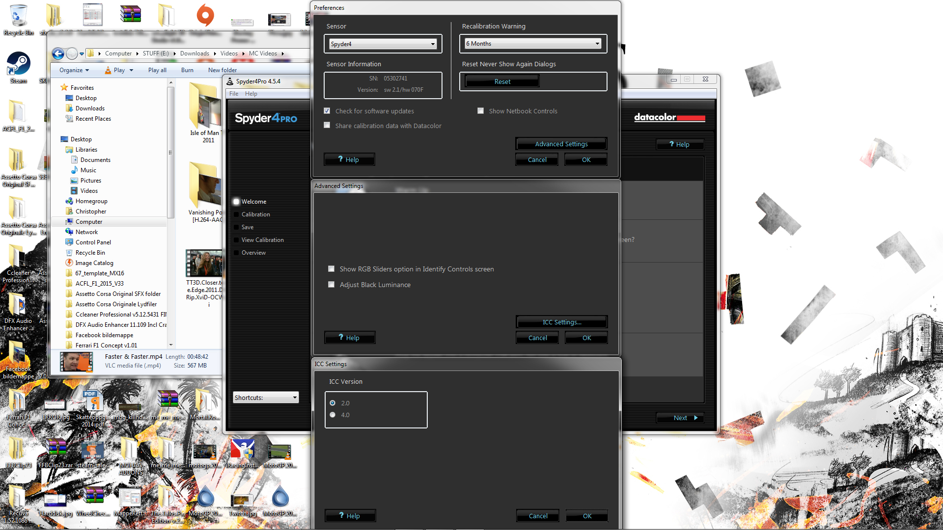Open the Help menu in Spyder4Pro

tap(251, 94)
